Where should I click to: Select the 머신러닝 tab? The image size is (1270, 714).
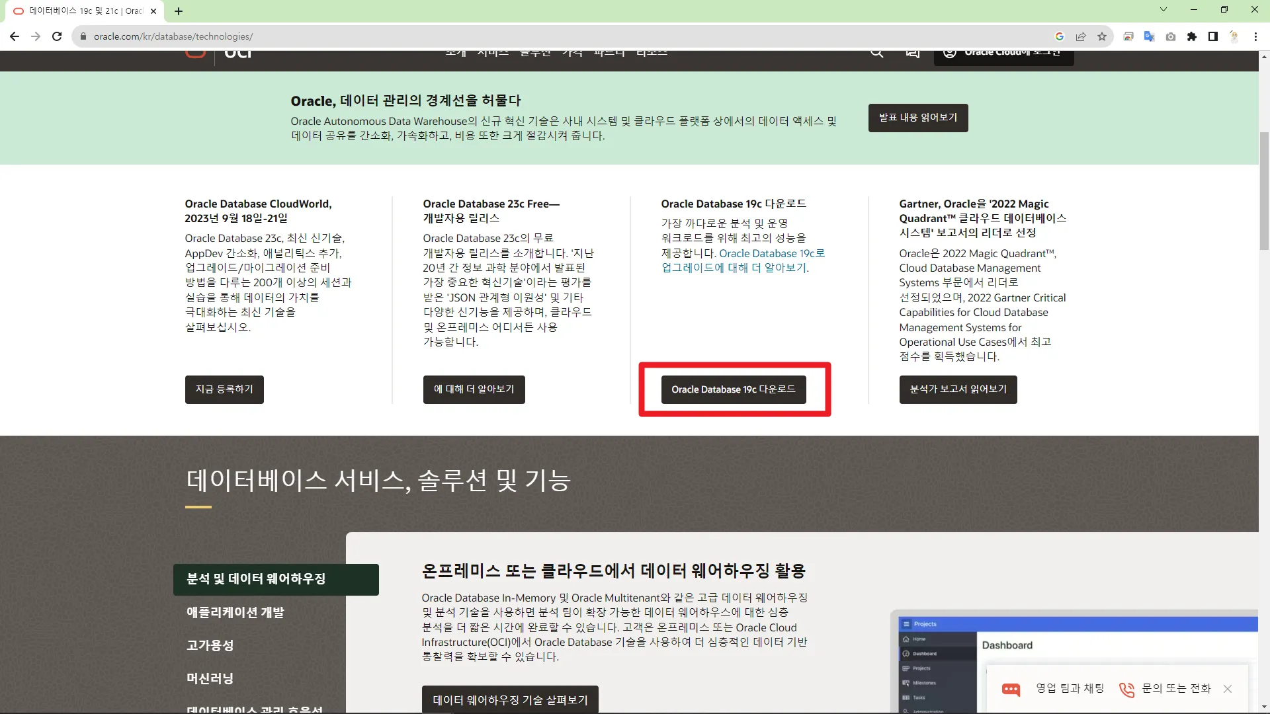point(210,678)
